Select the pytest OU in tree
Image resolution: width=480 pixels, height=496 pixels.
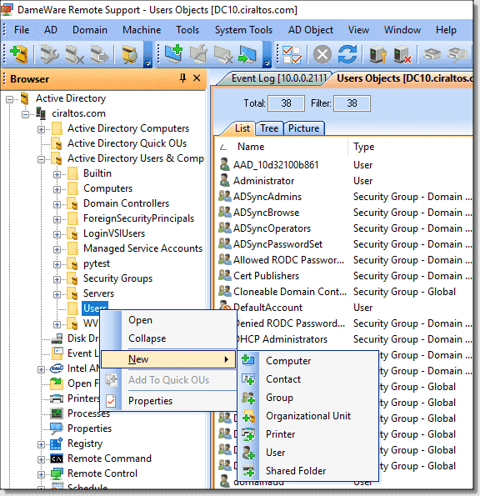tap(97, 263)
